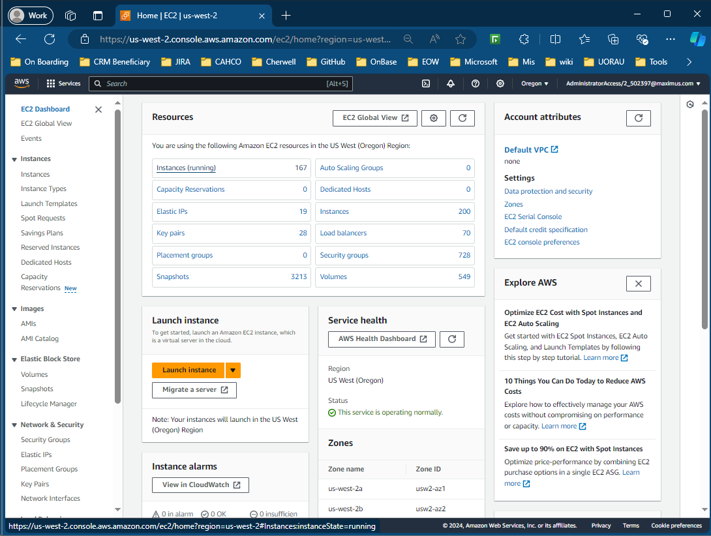Viewport: 711px width, 536px height.
Task: Open the Tools bookmarks folder
Action: coord(652,62)
